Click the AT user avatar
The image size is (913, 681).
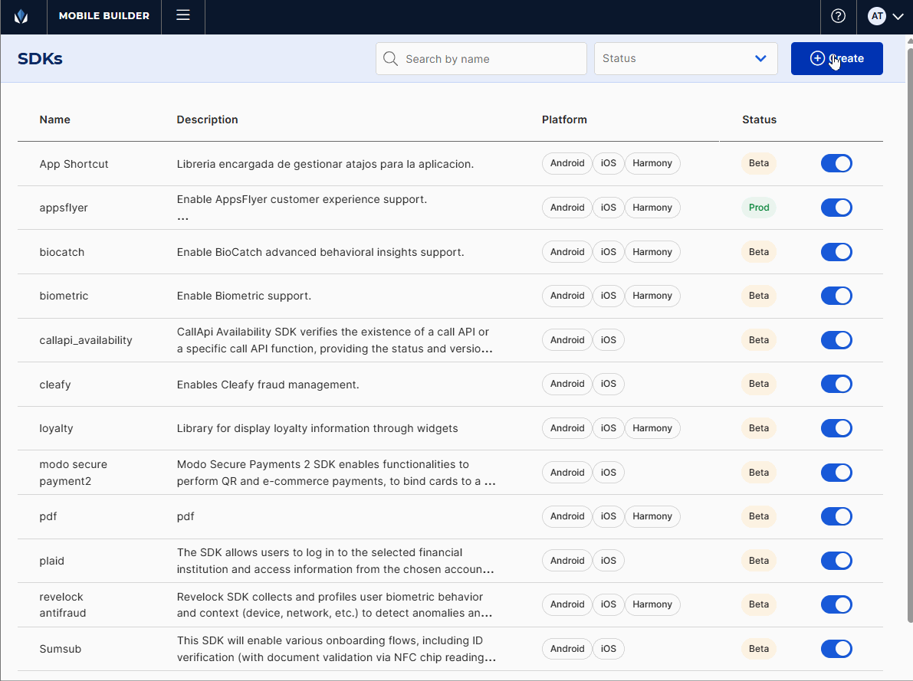[x=876, y=16]
